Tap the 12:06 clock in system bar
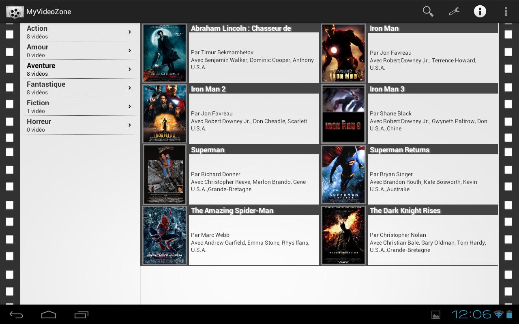Viewport: 519px width, 324px height. pyautogui.click(x=471, y=314)
